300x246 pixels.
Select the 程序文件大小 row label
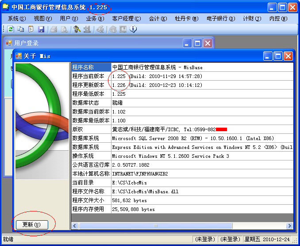(x=91, y=200)
